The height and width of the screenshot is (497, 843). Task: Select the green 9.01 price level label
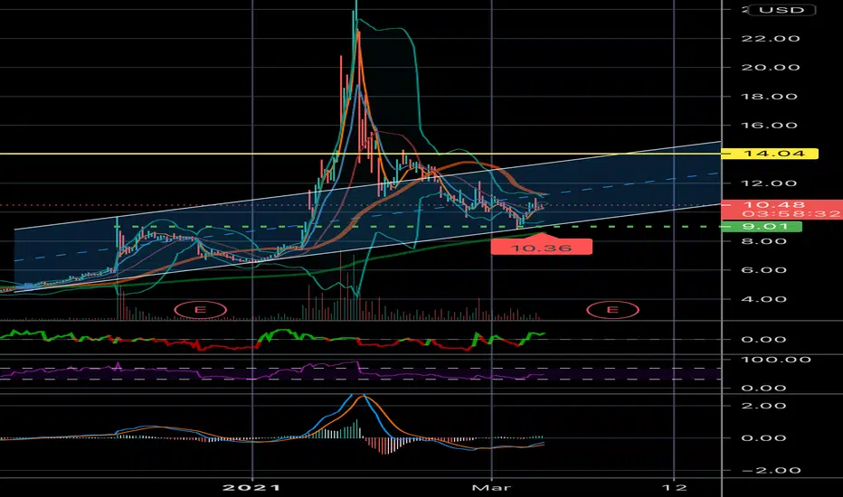click(x=762, y=227)
